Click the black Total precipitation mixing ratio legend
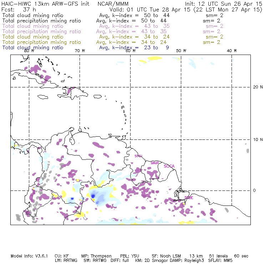The height and width of the screenshot is (264, 264). point(41,21)
